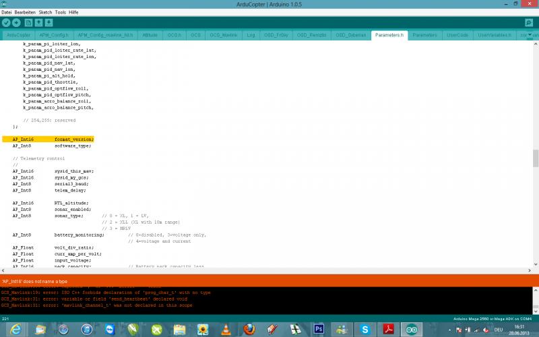Launch Firefox from the taskbar
This screenshot has width=539, height=337.
249,330
